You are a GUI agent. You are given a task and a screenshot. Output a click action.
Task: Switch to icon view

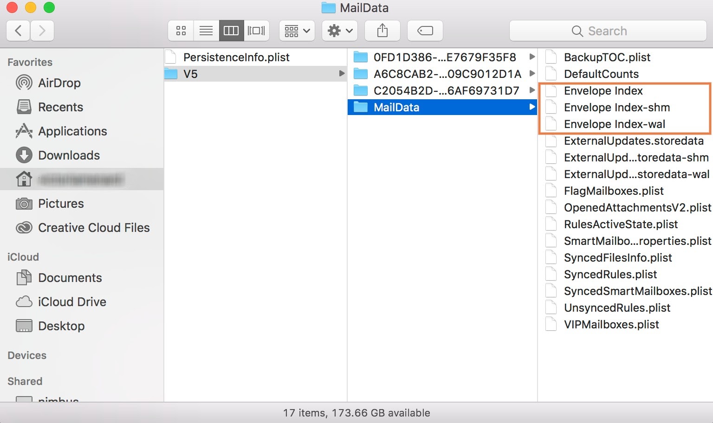click(x=181, y=31)
